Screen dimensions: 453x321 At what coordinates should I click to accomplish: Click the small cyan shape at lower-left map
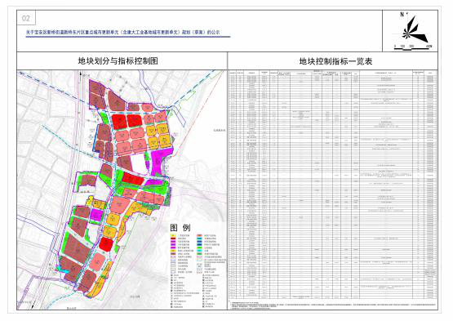pyautogui.click(x=62, y=270)
